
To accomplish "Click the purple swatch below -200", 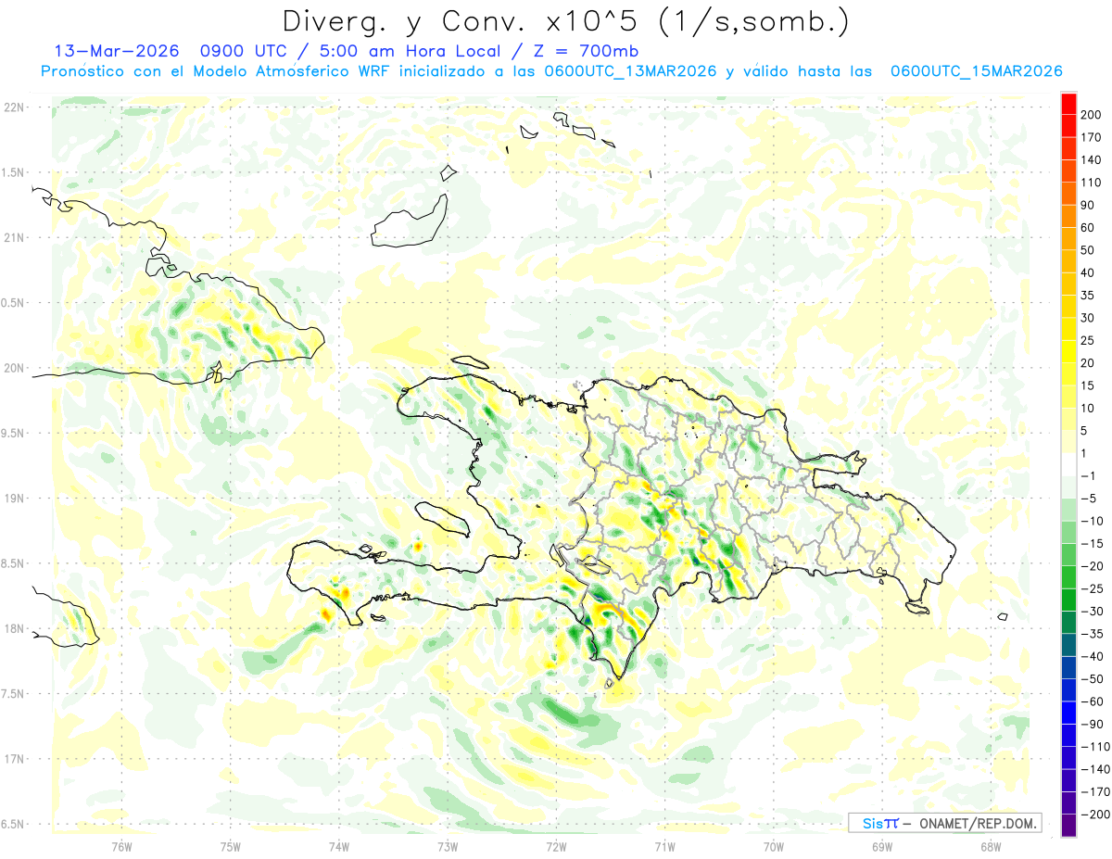I will tap(1069, 826).
